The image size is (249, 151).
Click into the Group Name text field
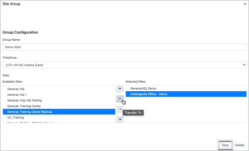124,47
